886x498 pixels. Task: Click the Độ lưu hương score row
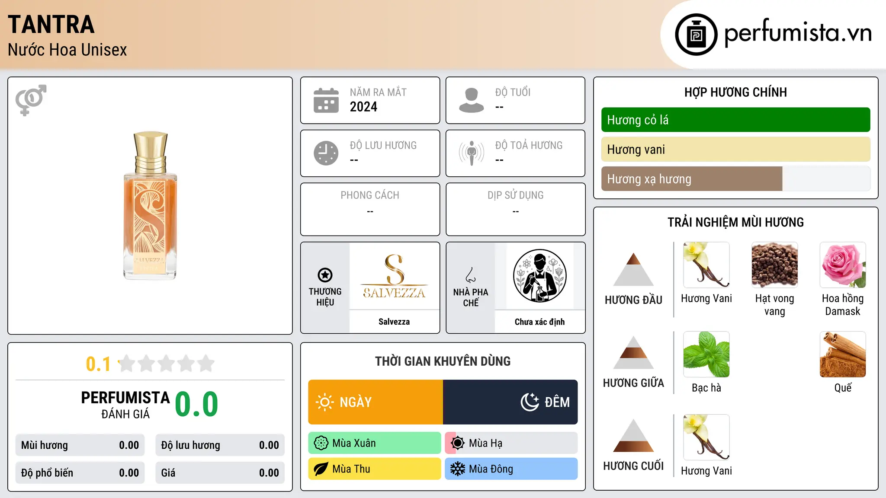pyautogui.click(x=220, y=445)
